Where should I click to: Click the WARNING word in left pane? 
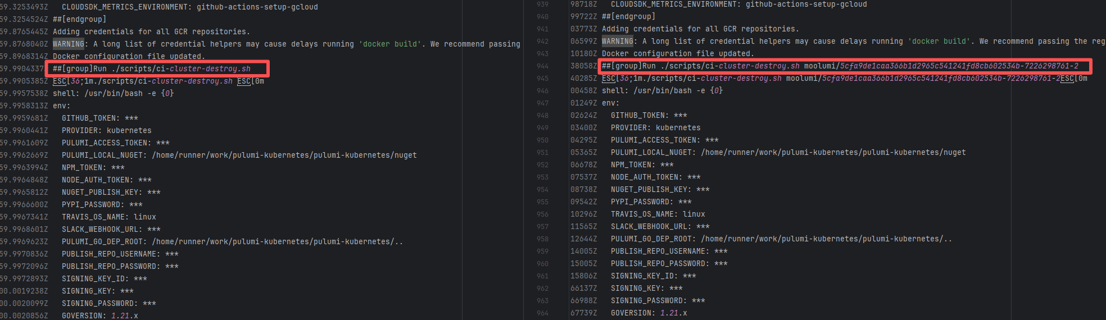coord(69,44)
